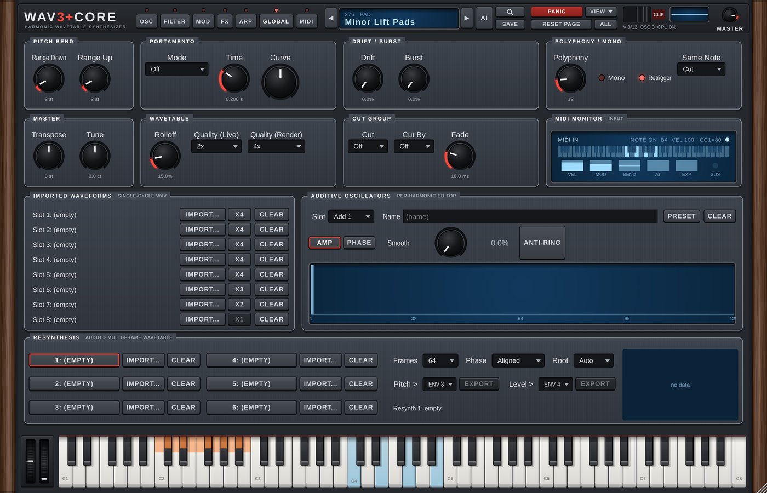
Task: Switch additive editor to PHASE mode
Action: click(x=359, y=243)
